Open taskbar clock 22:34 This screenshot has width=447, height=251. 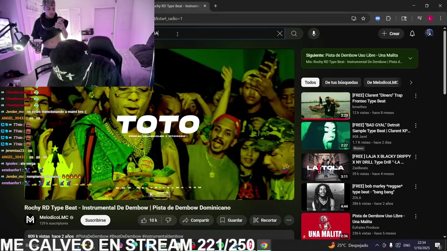point(422,245)
